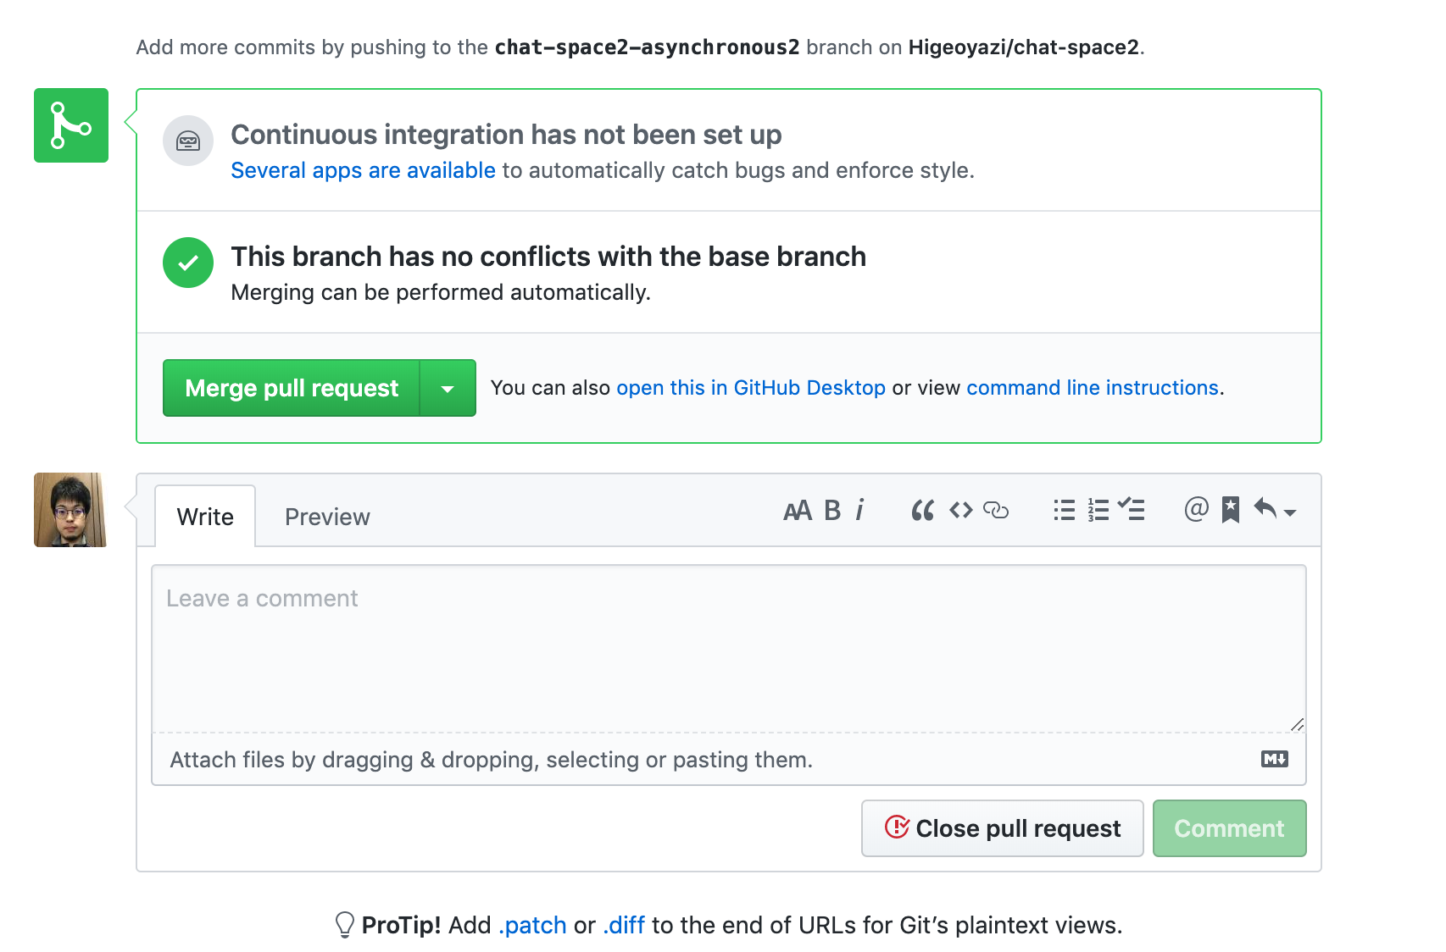Insert code formatting in the comment
The height and width of the screenshot is (952, 1446).
point(960,511)
